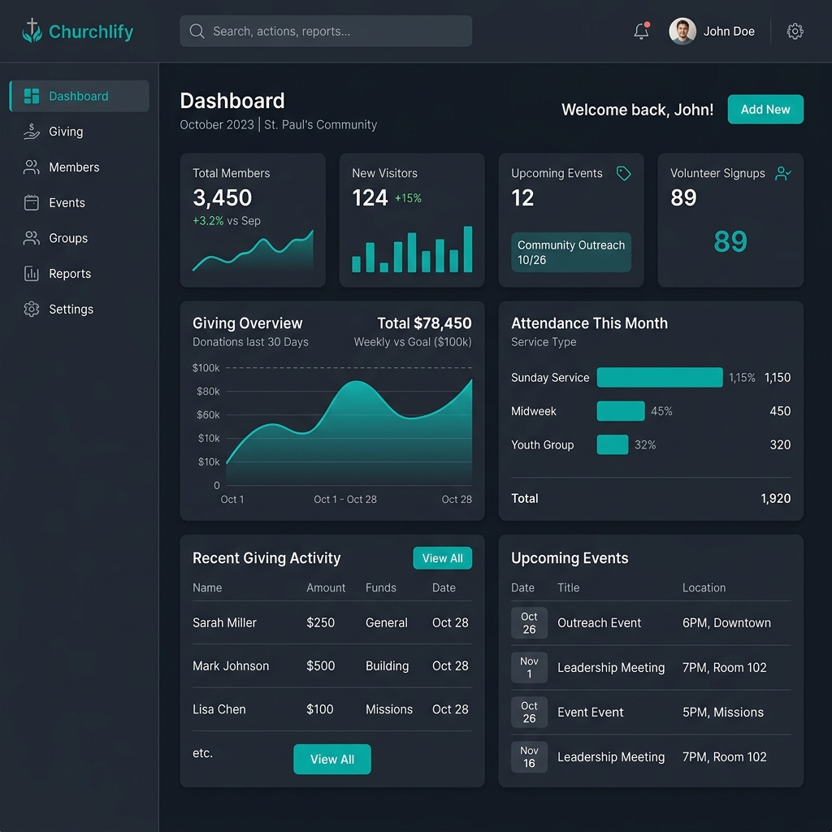Click the 5PM, Missions location

pyautogui.click(x=722, y=712)
